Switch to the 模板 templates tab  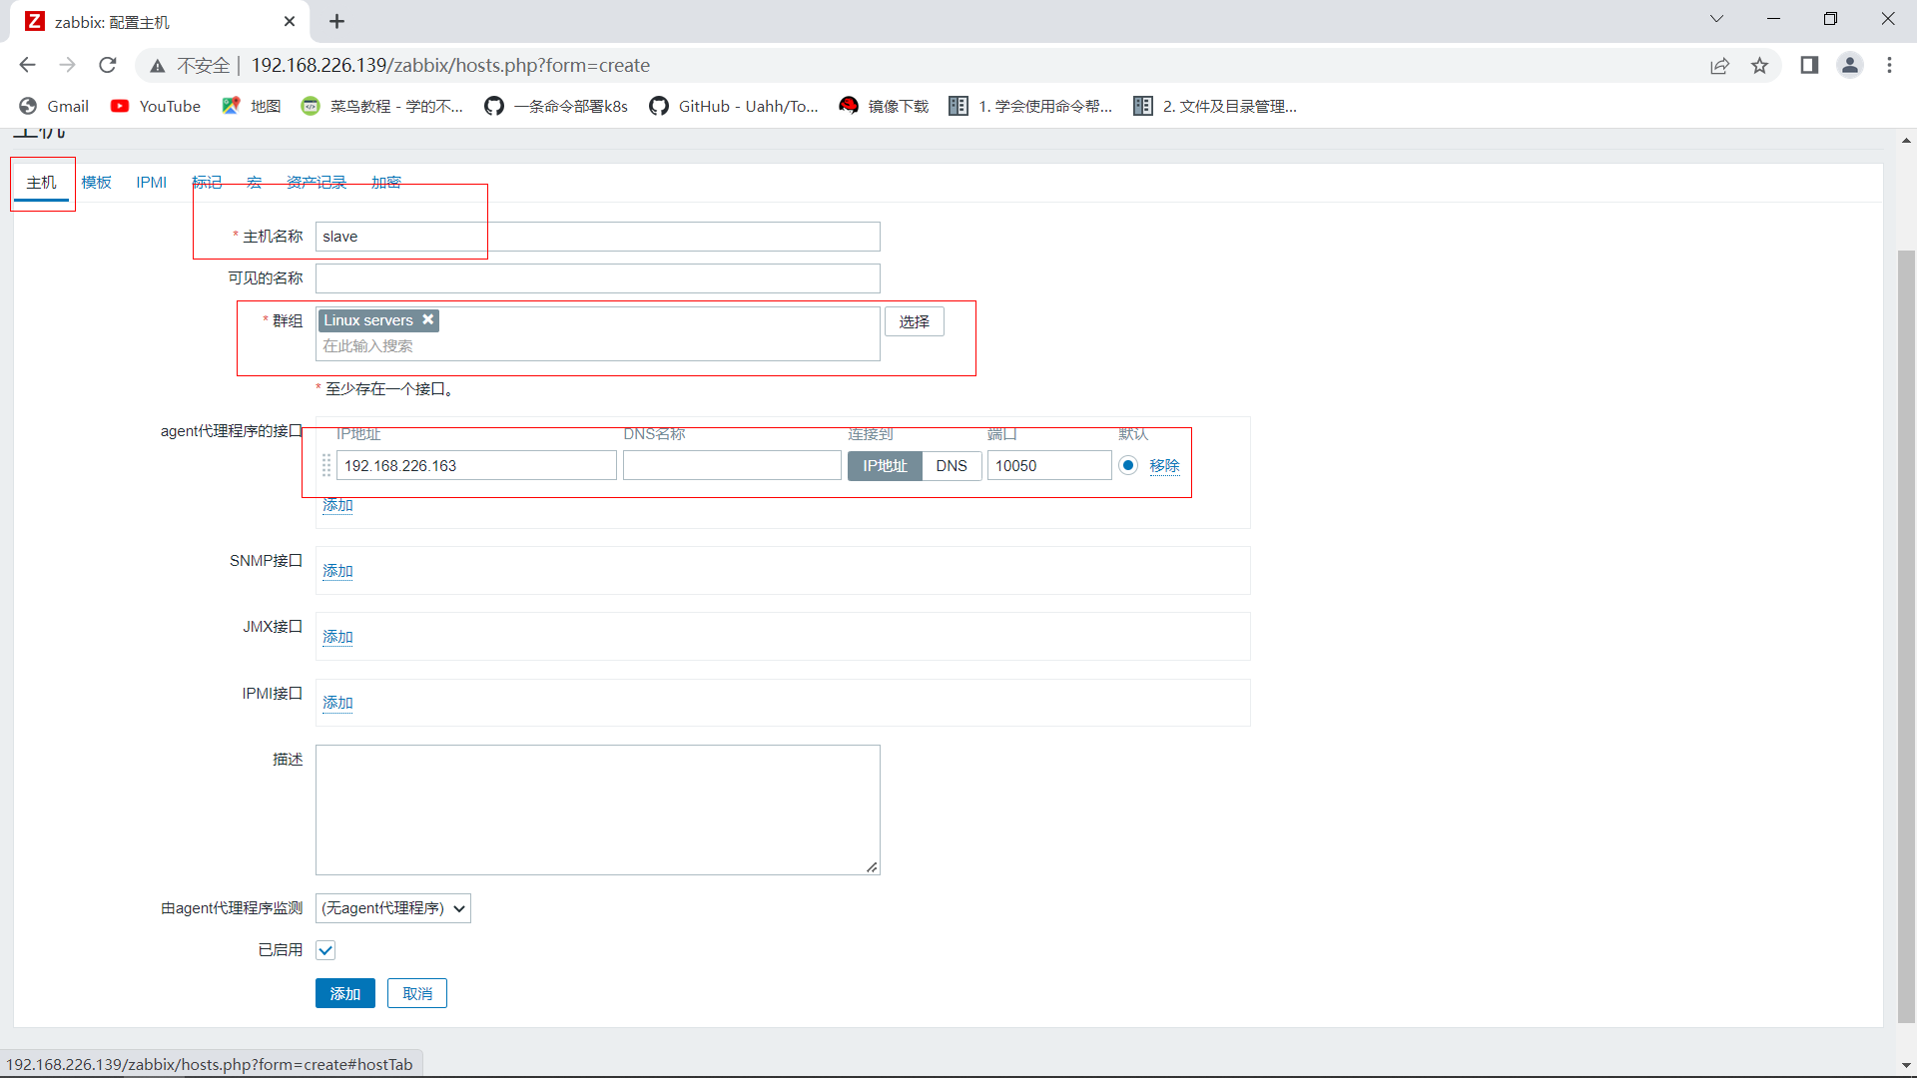coord(97,183)
